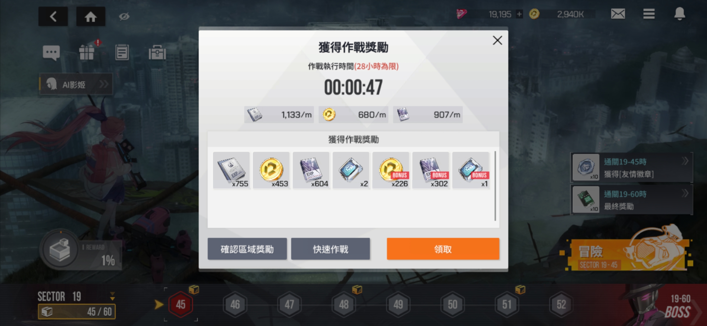Click the 領取 claim button
The width and height of the screenshot is (707, 326).
coord(443,249)
